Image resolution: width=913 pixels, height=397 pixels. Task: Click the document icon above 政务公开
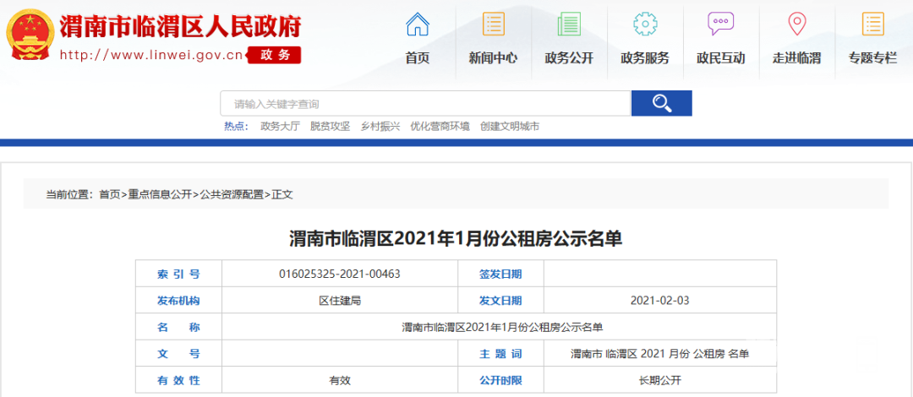(569, 24)
